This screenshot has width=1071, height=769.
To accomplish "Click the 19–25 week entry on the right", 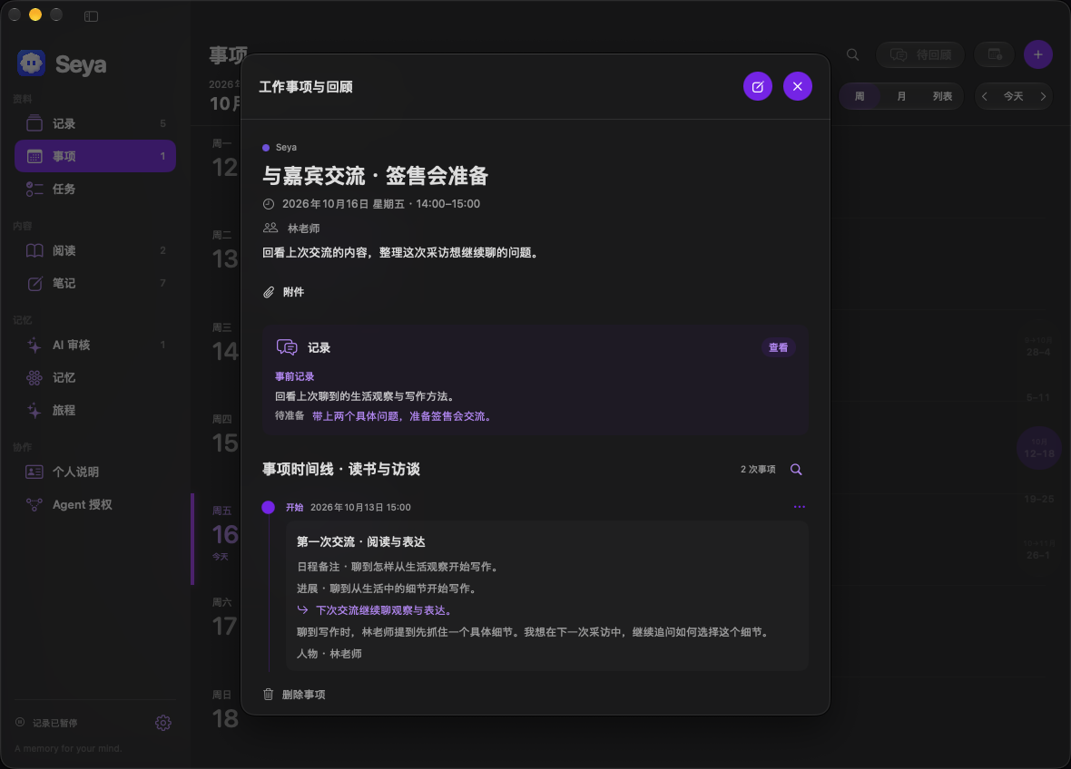I will [1038, 500].
